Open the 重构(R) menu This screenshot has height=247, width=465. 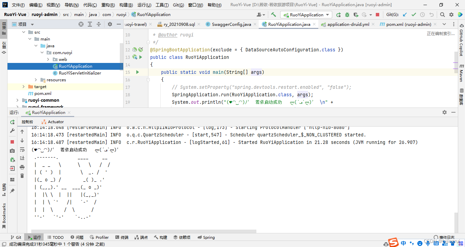point(108,5)
